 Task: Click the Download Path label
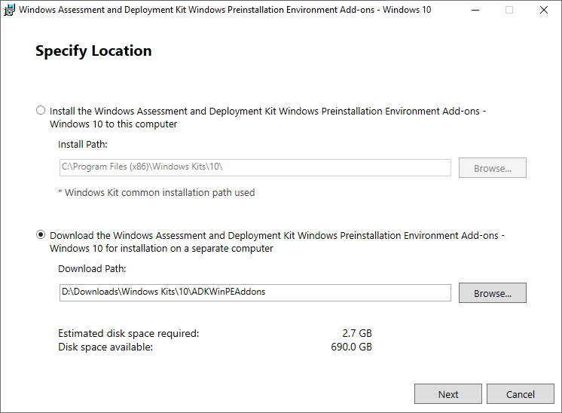[92, 268]
